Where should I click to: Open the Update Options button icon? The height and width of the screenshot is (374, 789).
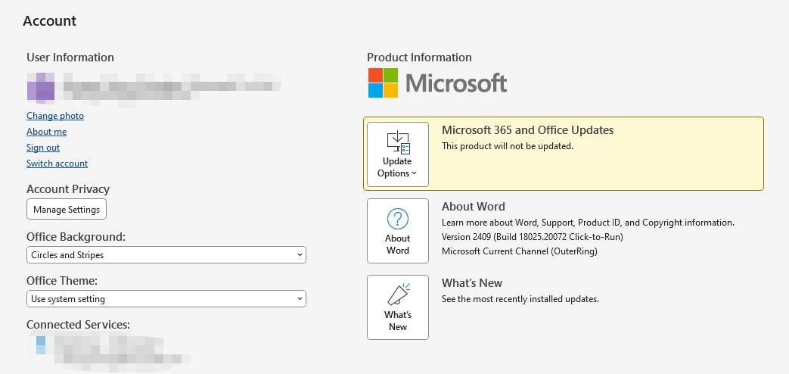pyautogui.click(x=398, y=142)
